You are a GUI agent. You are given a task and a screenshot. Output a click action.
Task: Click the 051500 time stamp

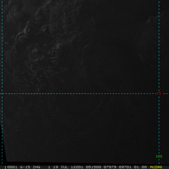coord(94,167)
